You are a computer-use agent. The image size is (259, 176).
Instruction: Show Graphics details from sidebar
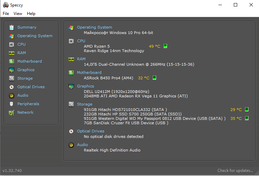tap(26, 70)
